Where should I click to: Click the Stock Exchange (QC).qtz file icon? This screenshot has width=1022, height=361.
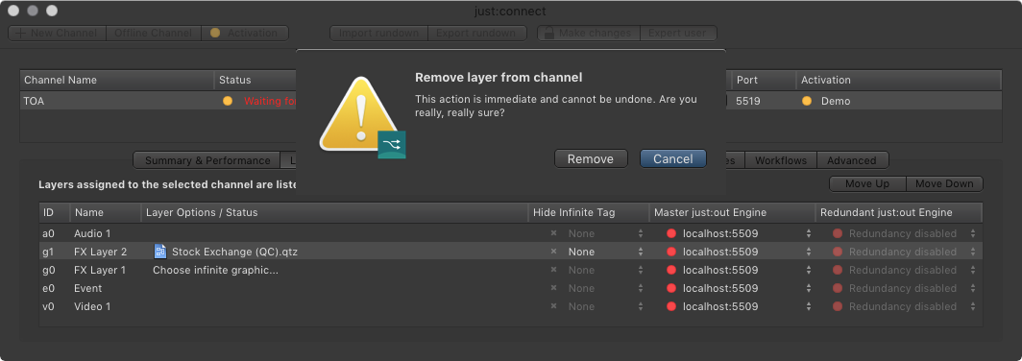160,252
